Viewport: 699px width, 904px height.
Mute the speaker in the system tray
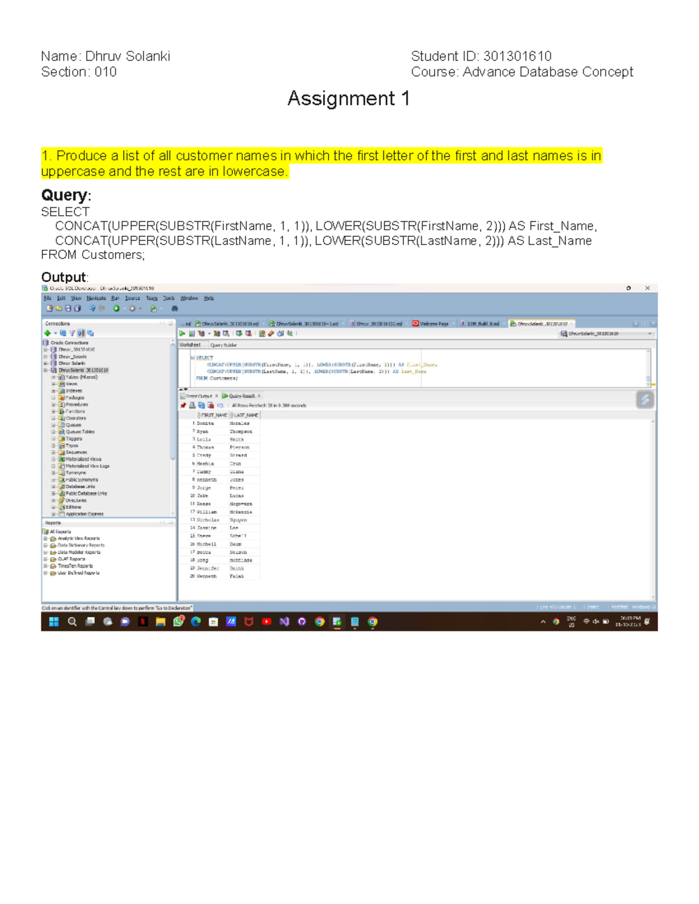point(596,621)
